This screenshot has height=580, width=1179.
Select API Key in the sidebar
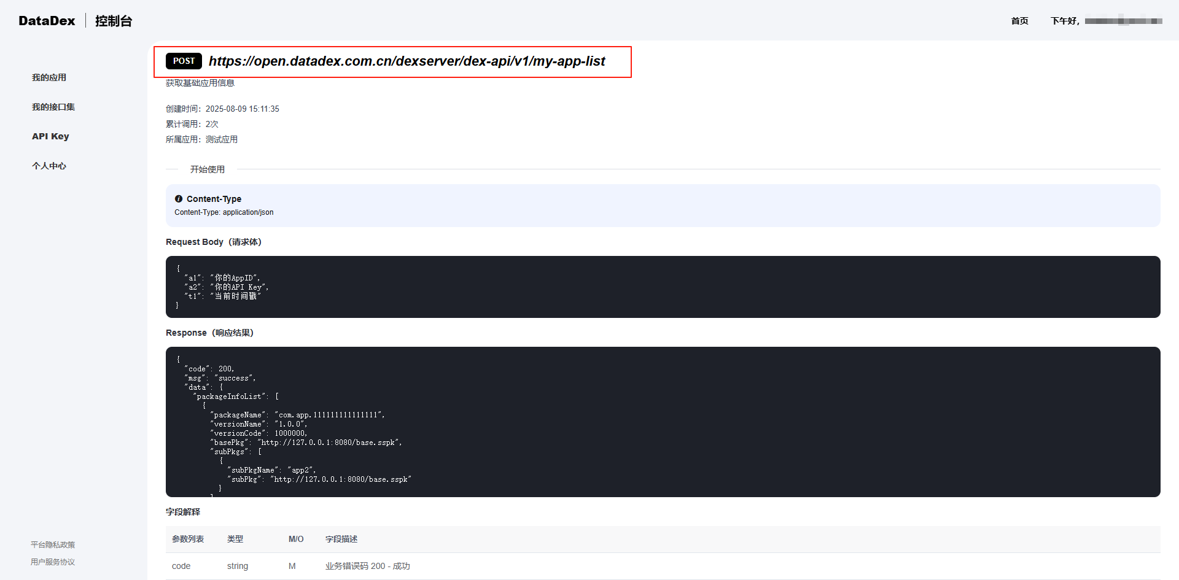[50, 136]
